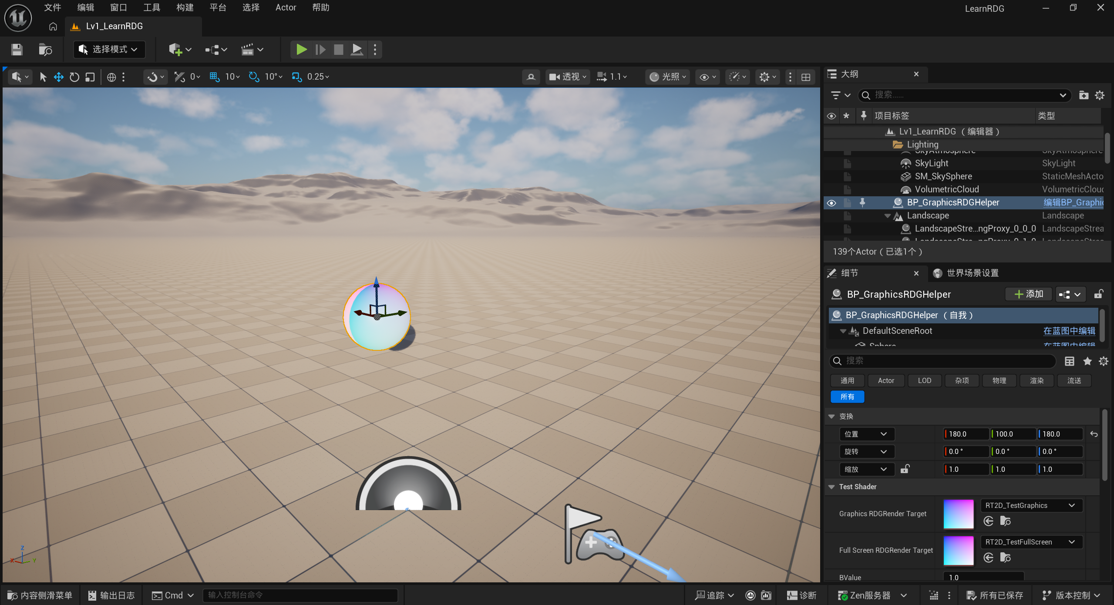Click the green Play button
Viewport: 1114px width, 605px height.
coord(301,50)
